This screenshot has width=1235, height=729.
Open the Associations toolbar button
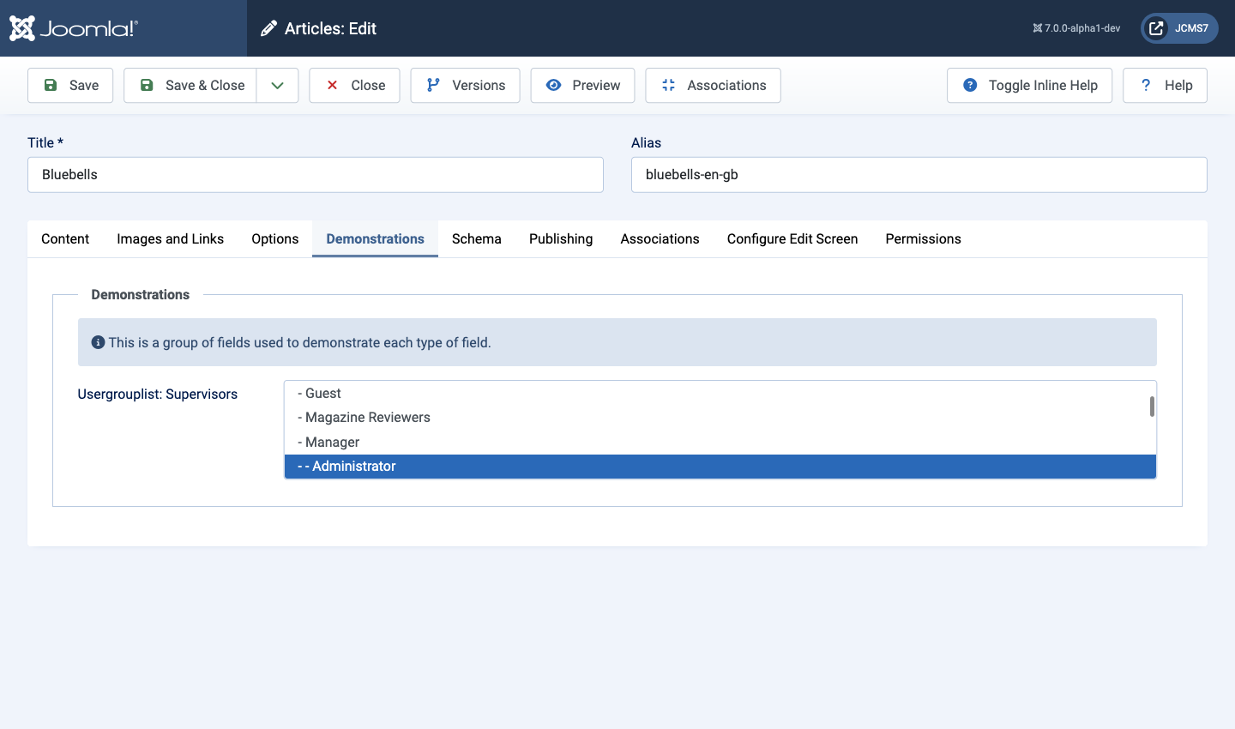(713, 85)
